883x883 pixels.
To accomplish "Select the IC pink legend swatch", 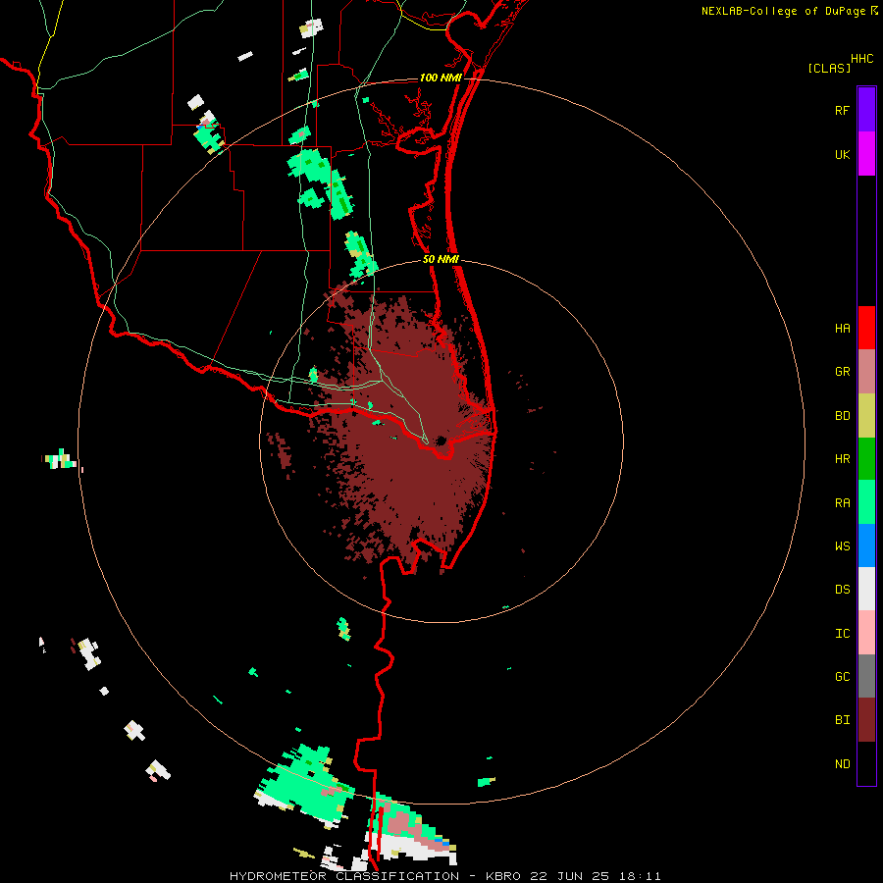I will tap(866, 633).
